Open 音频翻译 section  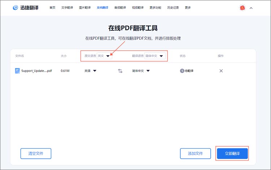click(x=120, y=8)
